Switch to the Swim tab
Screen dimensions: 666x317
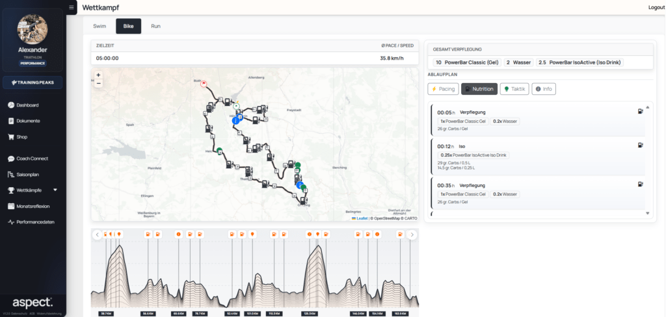[x=100, y=26]
